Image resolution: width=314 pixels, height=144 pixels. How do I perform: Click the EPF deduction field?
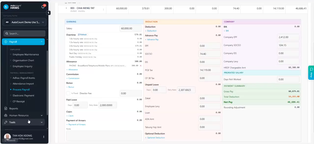click(209, 46)
